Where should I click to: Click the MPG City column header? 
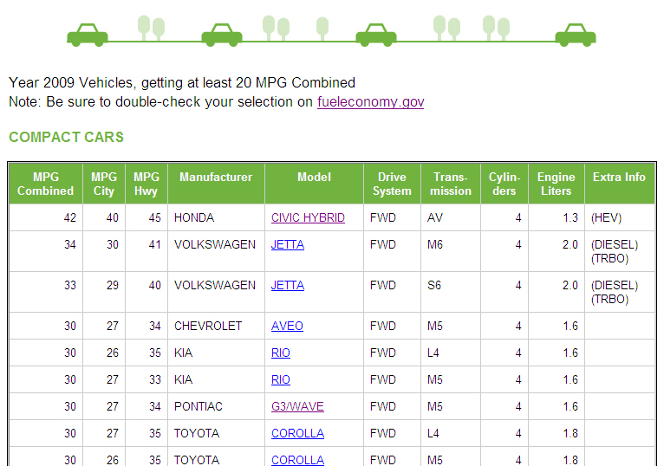tap(104, 184)
